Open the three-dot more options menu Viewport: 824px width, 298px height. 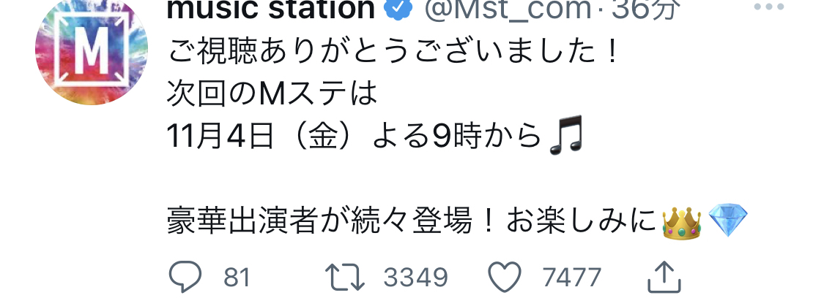tap(769, 7)
